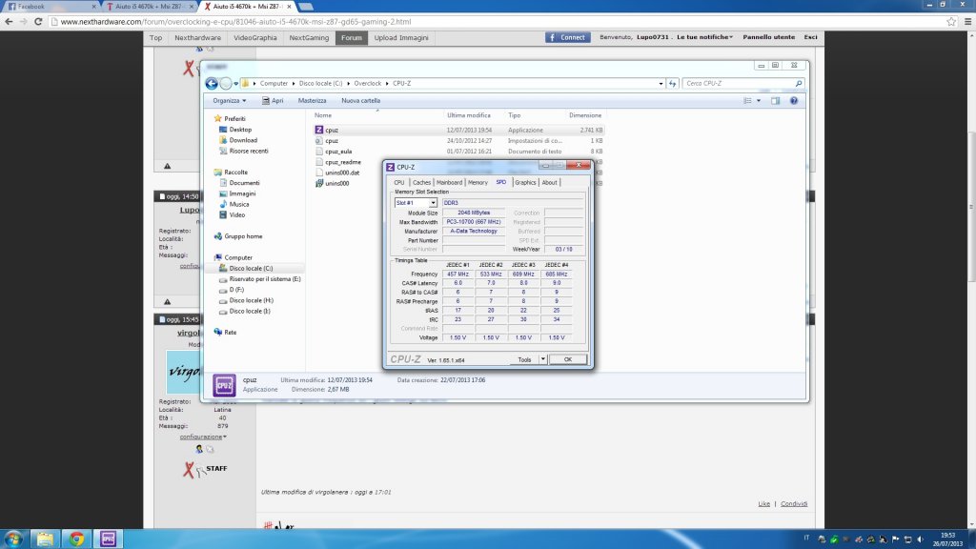Open Pannello utente link
The height and width of the screenshot is (549, 976).
pyautogui.click(x=769, y=37)
